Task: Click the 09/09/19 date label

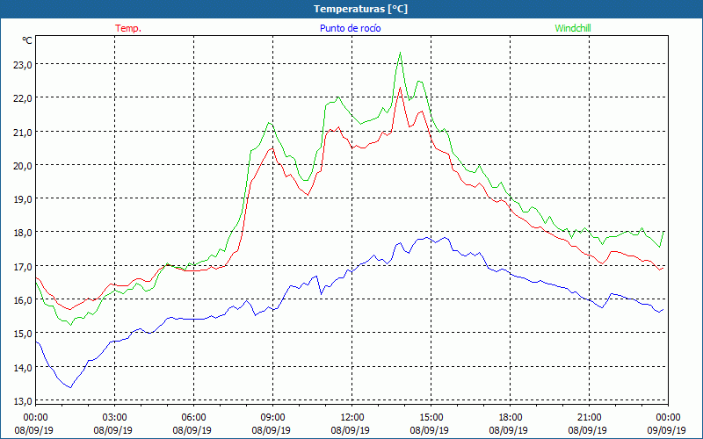Action: 666,430
